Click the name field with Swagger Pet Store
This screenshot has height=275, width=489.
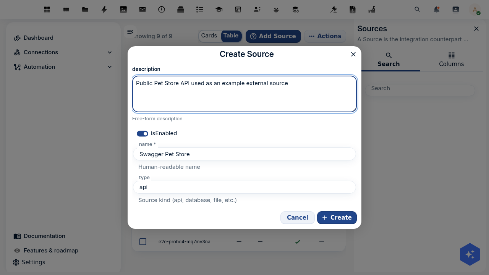tap(244, 154)
